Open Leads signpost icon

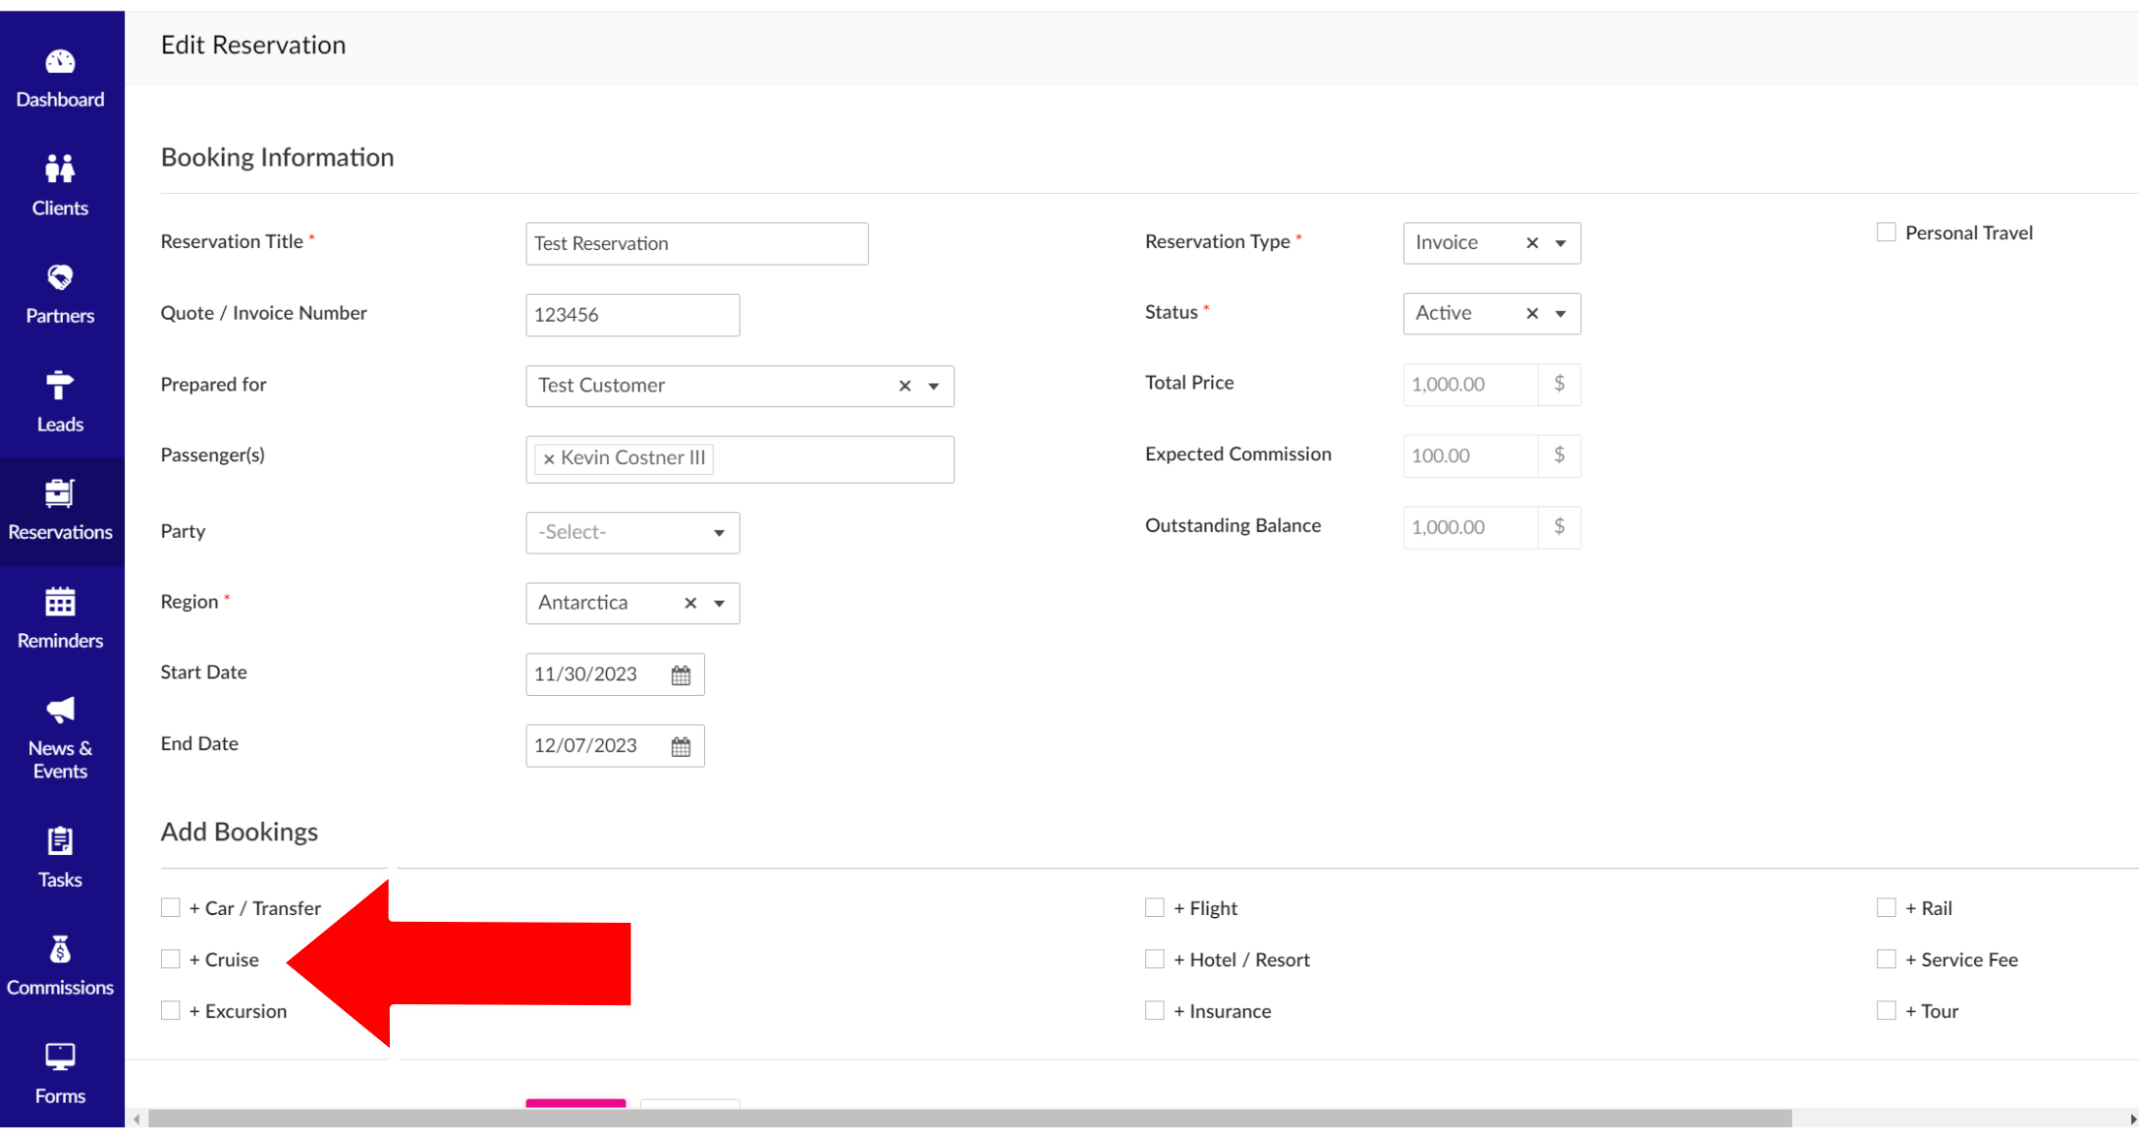coord(59,386)
